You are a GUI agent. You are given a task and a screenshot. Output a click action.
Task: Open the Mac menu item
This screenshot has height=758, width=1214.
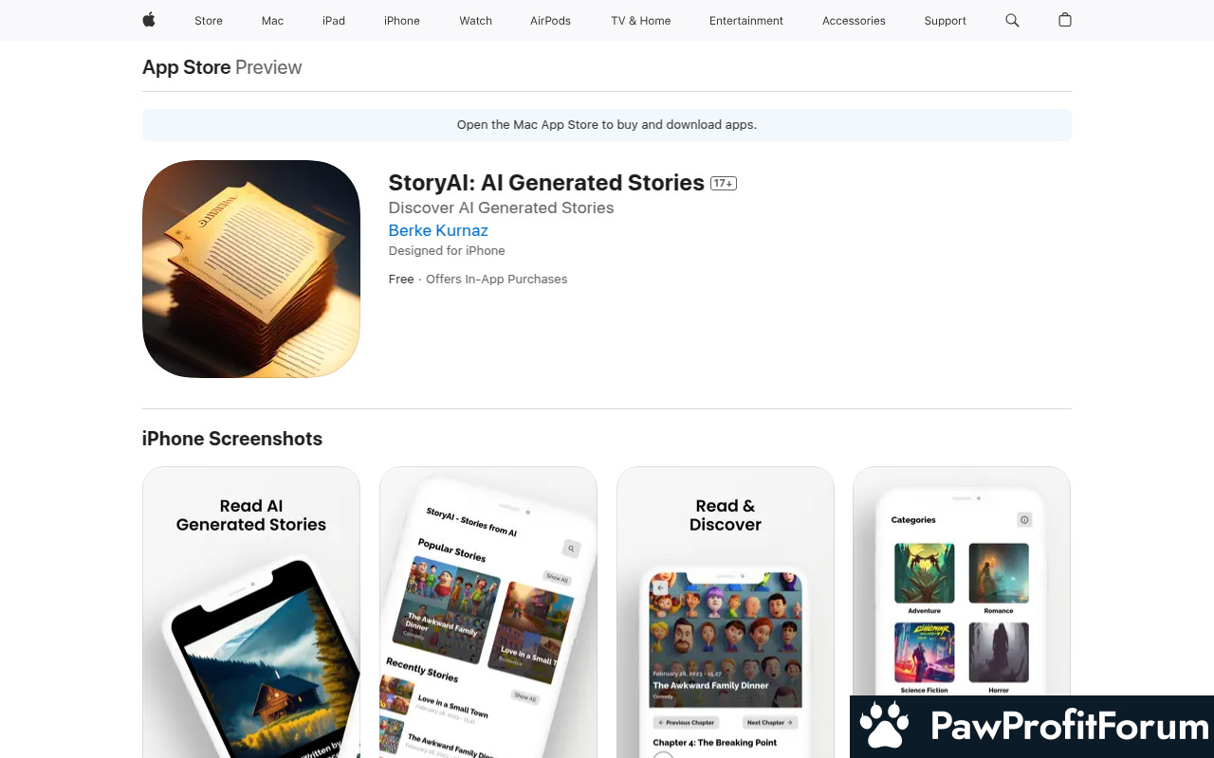273,21
